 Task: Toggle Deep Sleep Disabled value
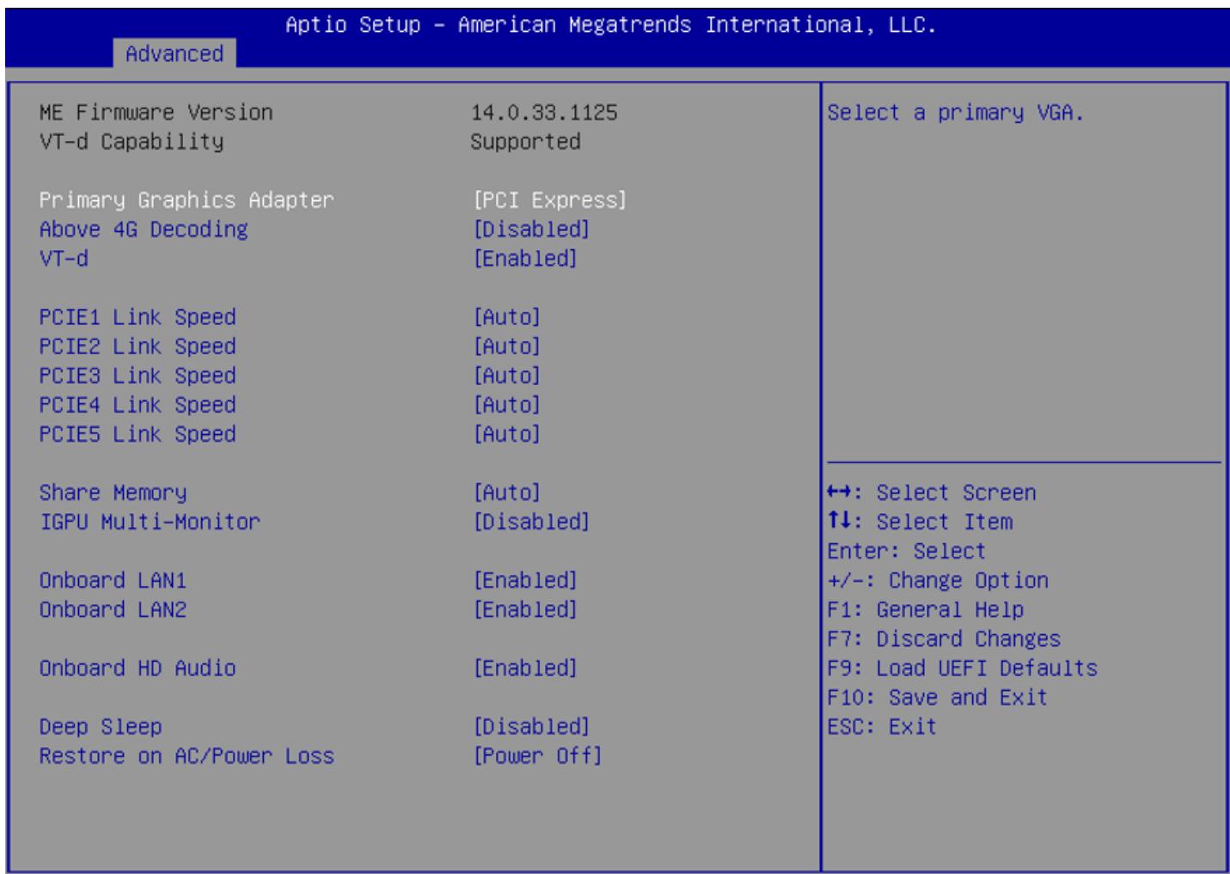pos(531,726)
